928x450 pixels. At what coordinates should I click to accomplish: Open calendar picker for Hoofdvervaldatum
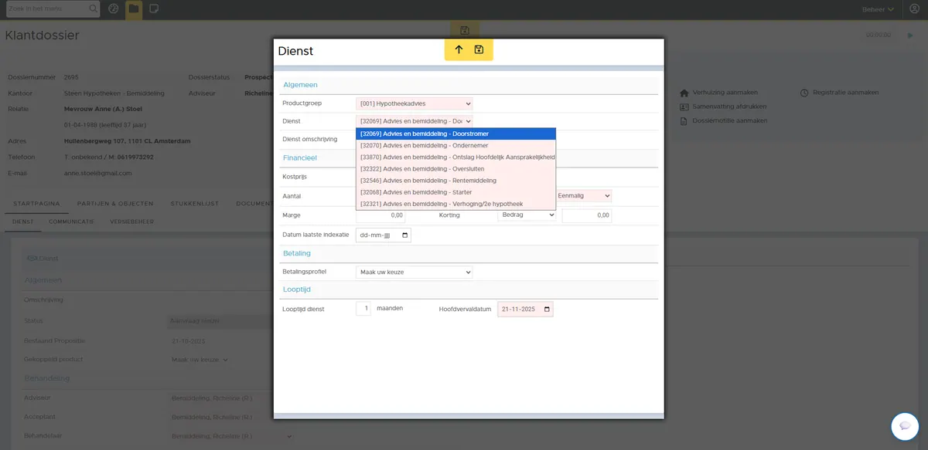tap(548, 310)
